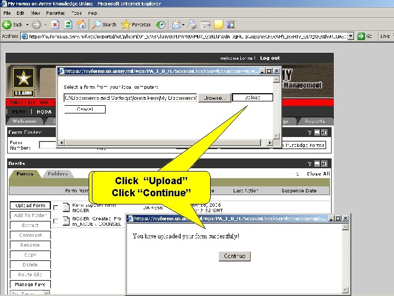394x296 pixels.
Task: Click the IE Back arrow button
Action: pos(7,25)
